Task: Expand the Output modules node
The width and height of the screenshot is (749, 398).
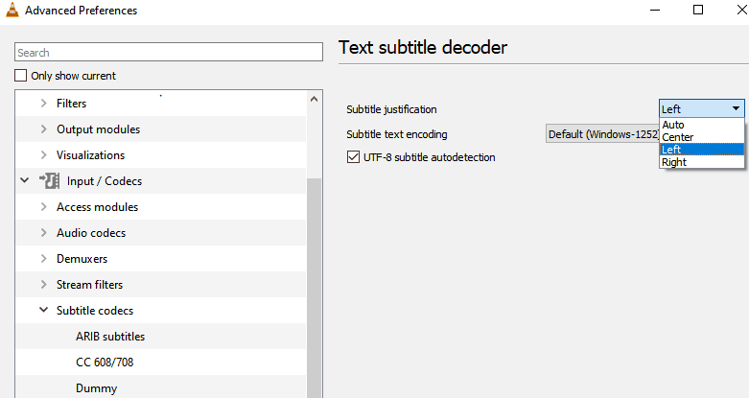Action: (x=43, y=129)
